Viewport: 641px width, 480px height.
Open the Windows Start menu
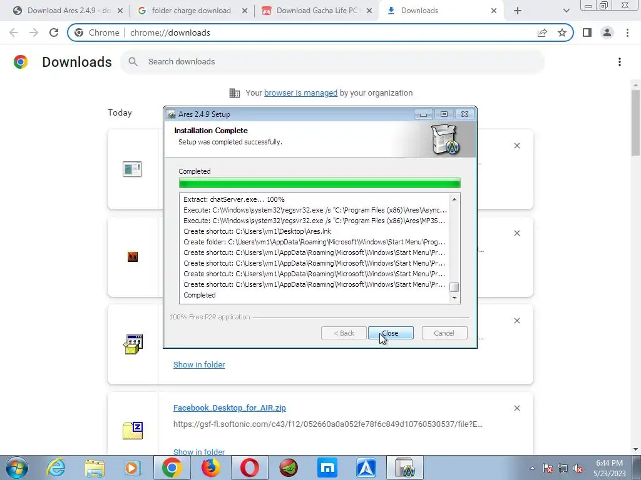[17, 467]
